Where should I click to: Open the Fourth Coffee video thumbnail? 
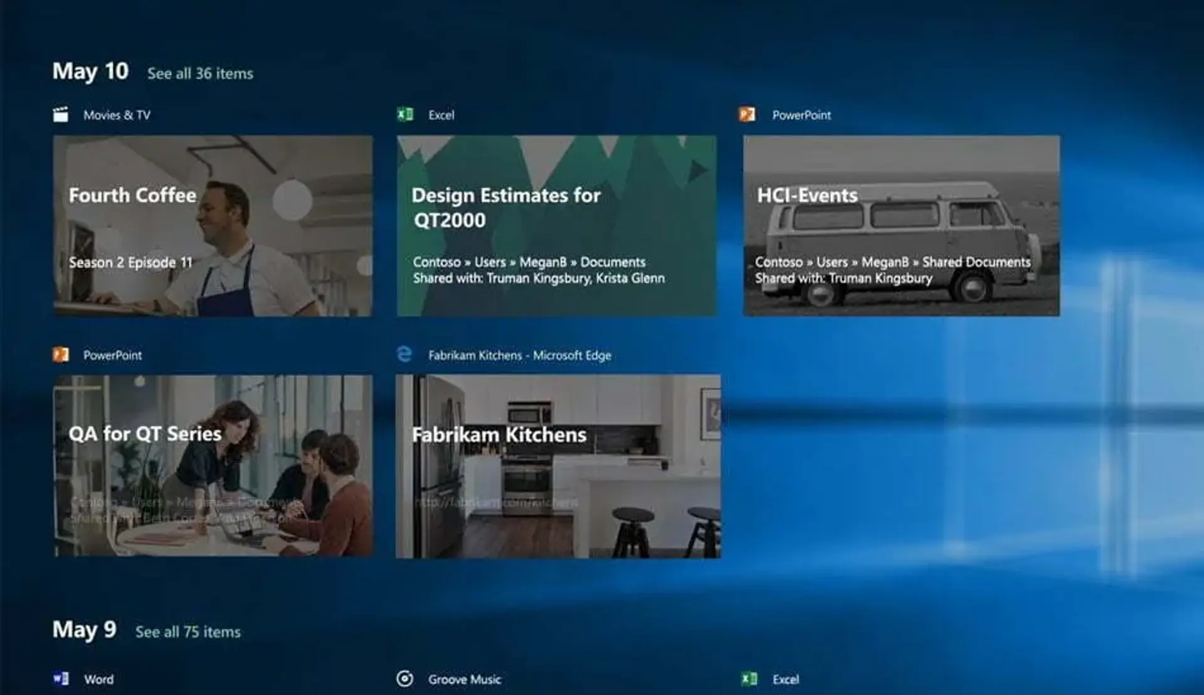[213, 226]
